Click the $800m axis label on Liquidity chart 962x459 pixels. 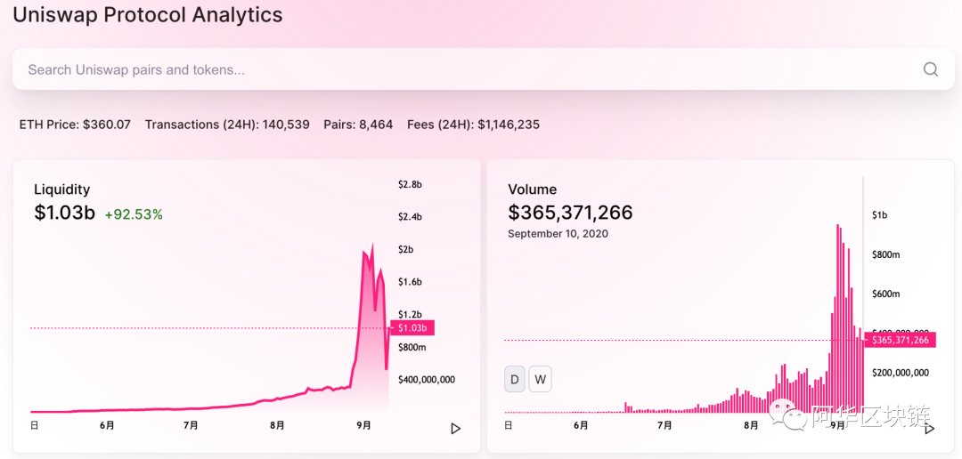tap(412, 348)
